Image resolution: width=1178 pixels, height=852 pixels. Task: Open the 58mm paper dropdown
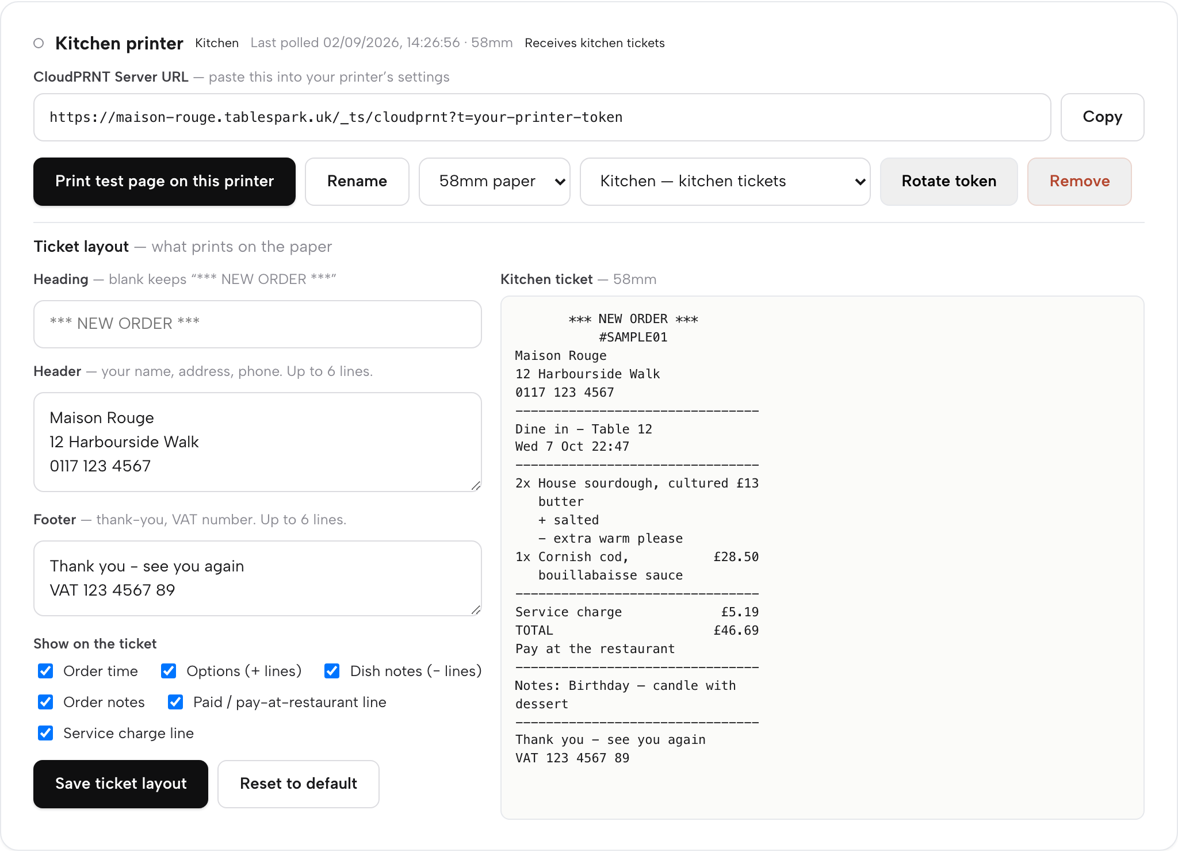point(495,182)
